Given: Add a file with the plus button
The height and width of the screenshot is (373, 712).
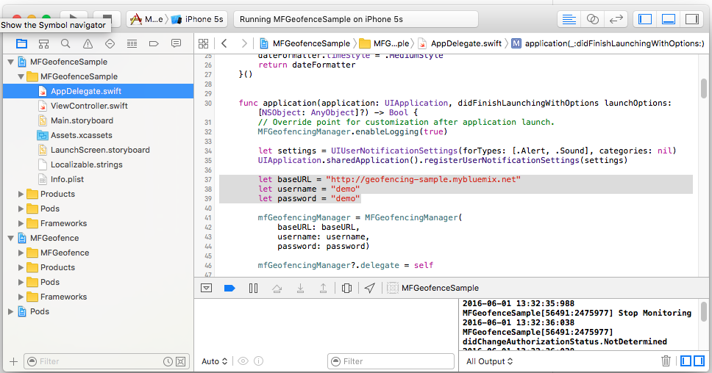Looking at the screenshot, I should point(13,361).
